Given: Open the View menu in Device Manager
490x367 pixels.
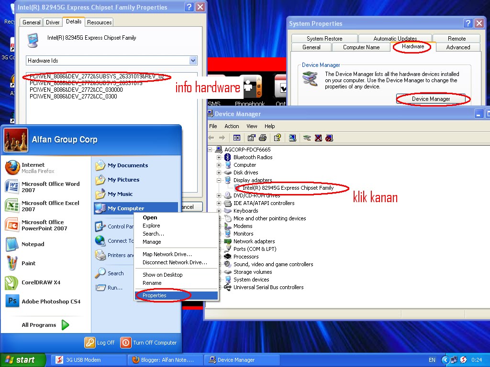Looking at the screenshot, I should [x=252, y=126].
